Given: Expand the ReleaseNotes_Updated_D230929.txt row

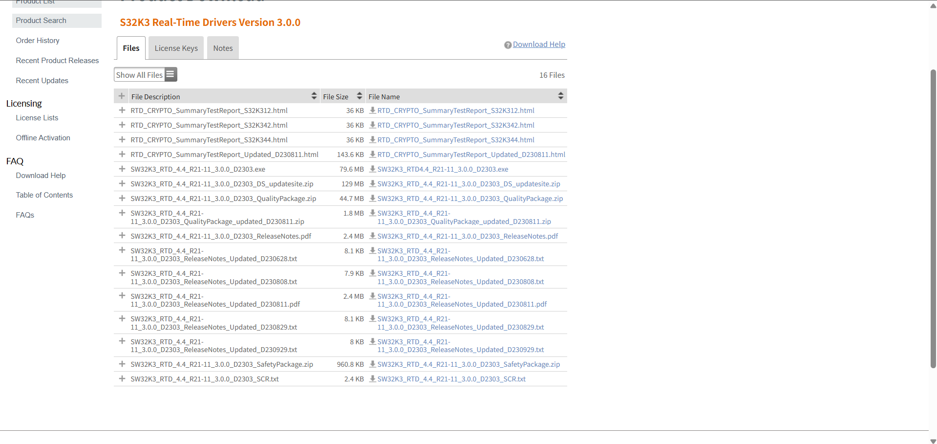Looking at the screenshot, I should coord(122,341).
